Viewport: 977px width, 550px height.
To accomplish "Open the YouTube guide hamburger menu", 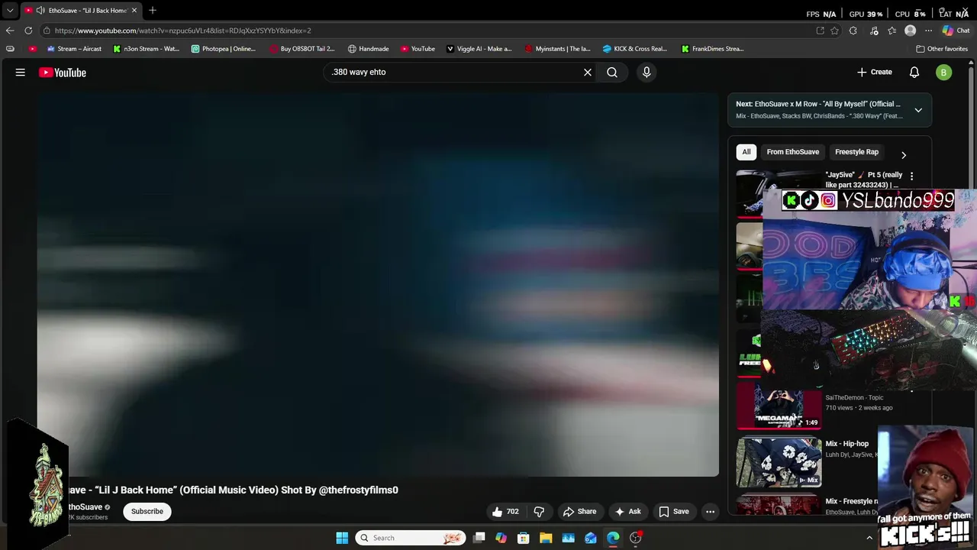I will (21, 72).
